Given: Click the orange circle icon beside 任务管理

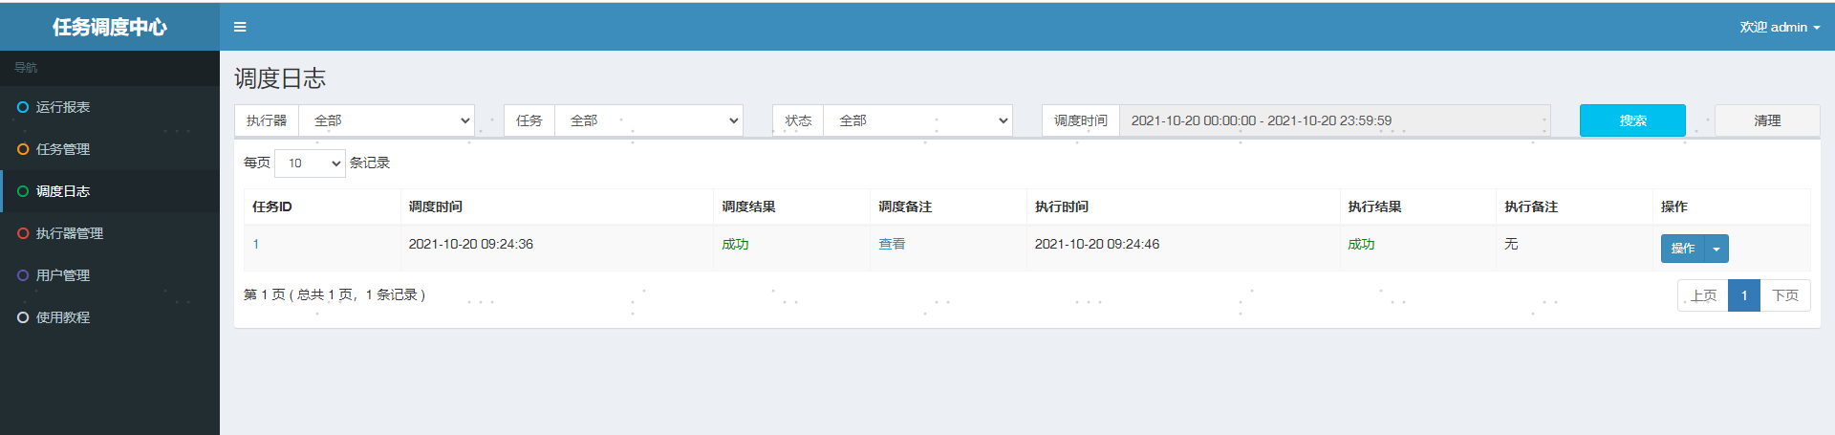Looking at the screenshot, I should click(23, 149).
